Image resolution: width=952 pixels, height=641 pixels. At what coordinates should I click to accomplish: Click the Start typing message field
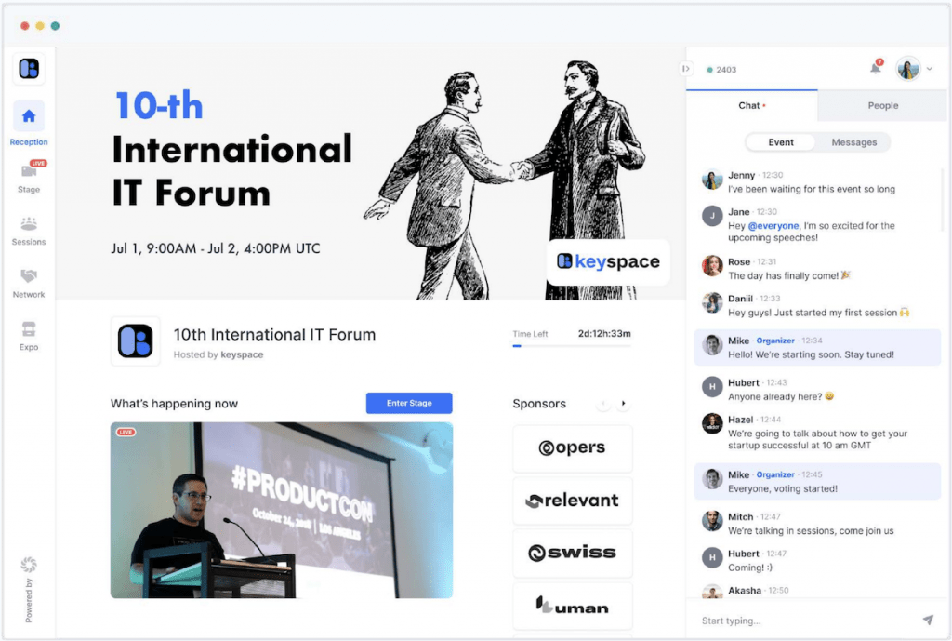point(800,621)
